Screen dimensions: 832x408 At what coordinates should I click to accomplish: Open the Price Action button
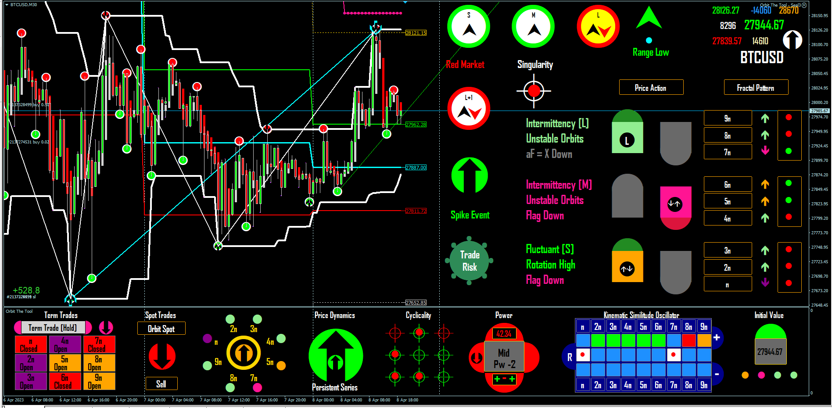[x=651, y=87]
